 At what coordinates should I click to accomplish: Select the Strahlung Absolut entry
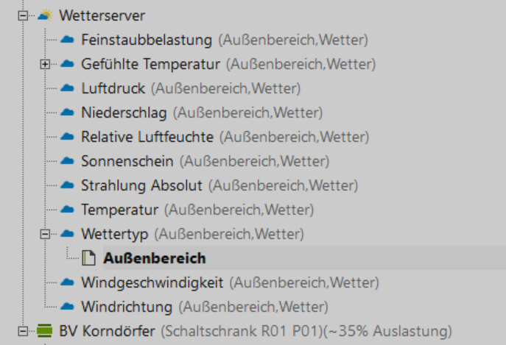coord(141,185)
